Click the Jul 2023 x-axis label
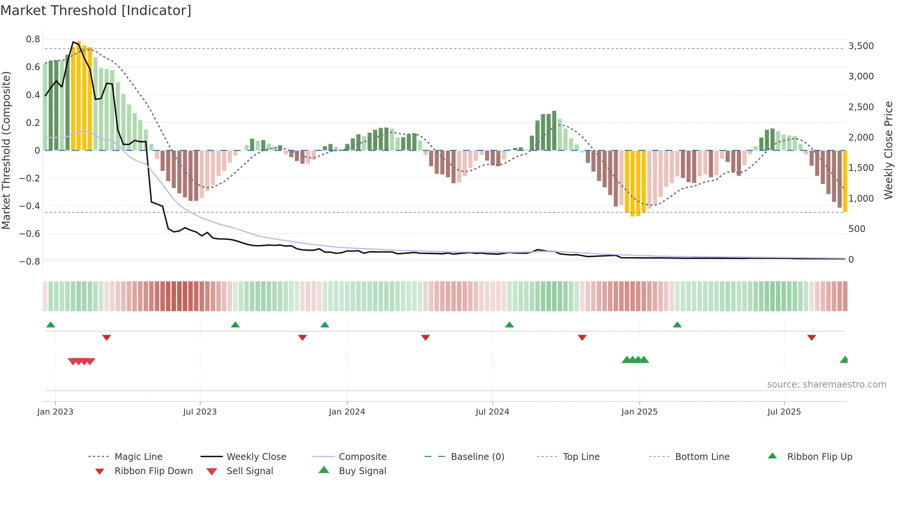The width and height of the screenshot is (899, 506). pos(200,412)
